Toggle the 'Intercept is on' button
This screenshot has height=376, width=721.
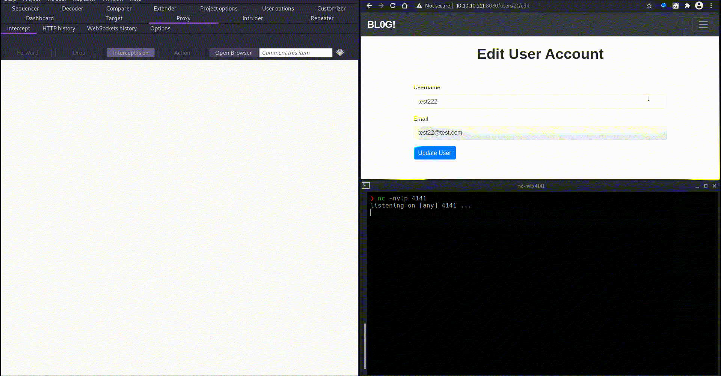[130, 53]
